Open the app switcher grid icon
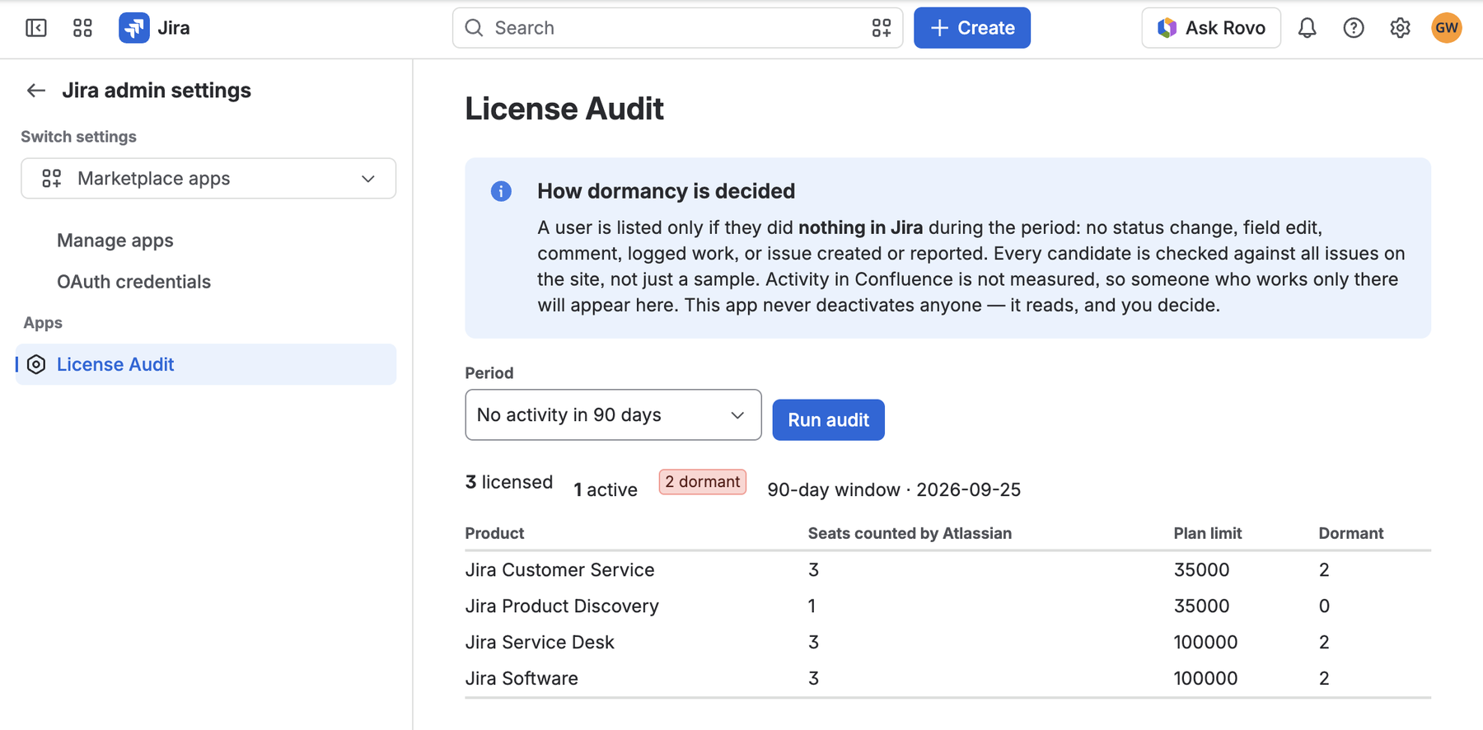The image size is (1483, 730). [82, 28]
